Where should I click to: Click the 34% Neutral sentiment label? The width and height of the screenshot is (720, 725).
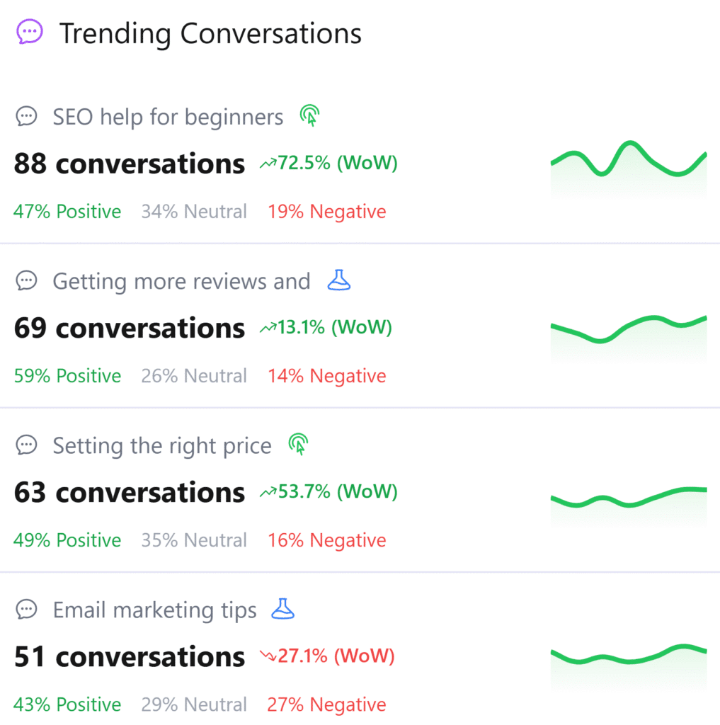tap(193, 211)
